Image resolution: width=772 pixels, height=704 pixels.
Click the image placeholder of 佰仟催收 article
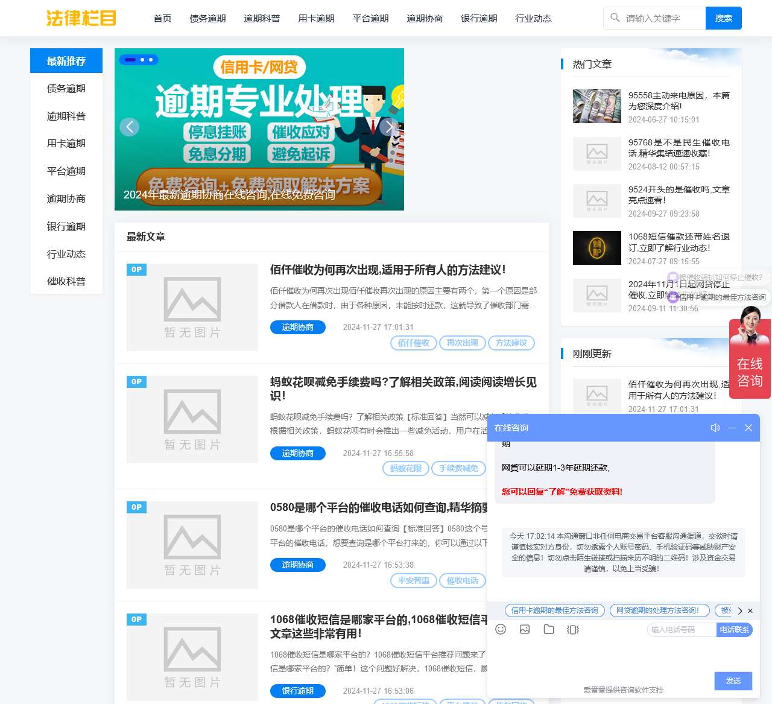click(192, 307)
